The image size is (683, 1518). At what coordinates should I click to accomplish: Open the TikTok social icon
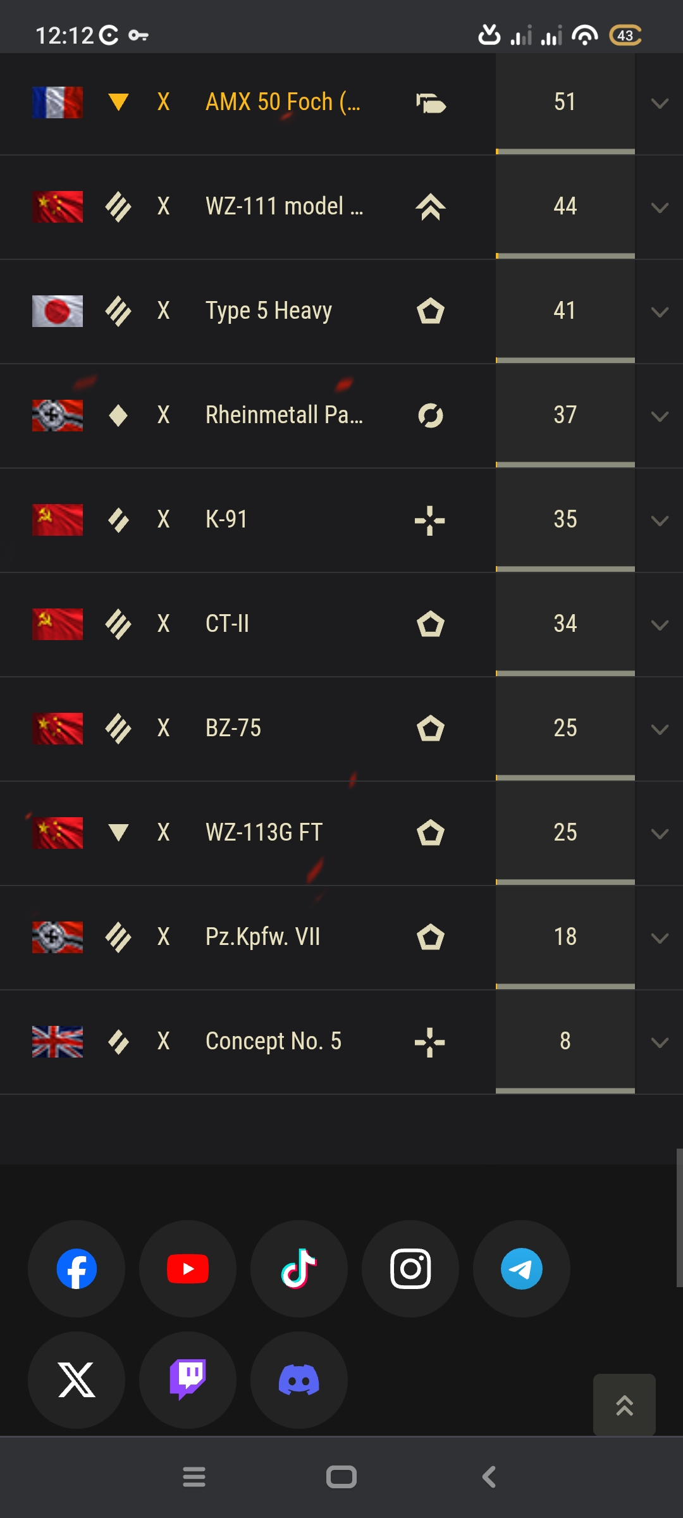click(299, 1269)
